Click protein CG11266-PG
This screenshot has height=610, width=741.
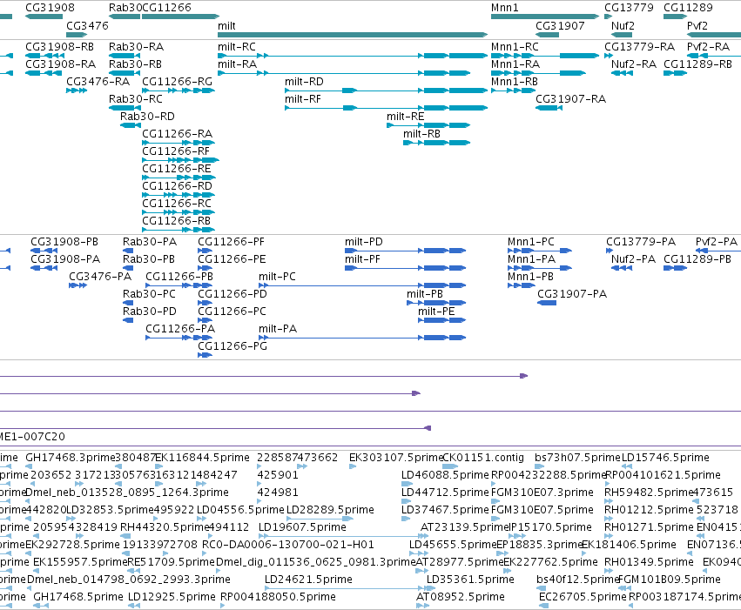tap(205, 356)
